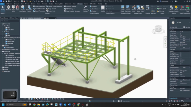Open the MEP Settings dropdown
Viewport: 191px width, 107px height.
pos(70,9)
